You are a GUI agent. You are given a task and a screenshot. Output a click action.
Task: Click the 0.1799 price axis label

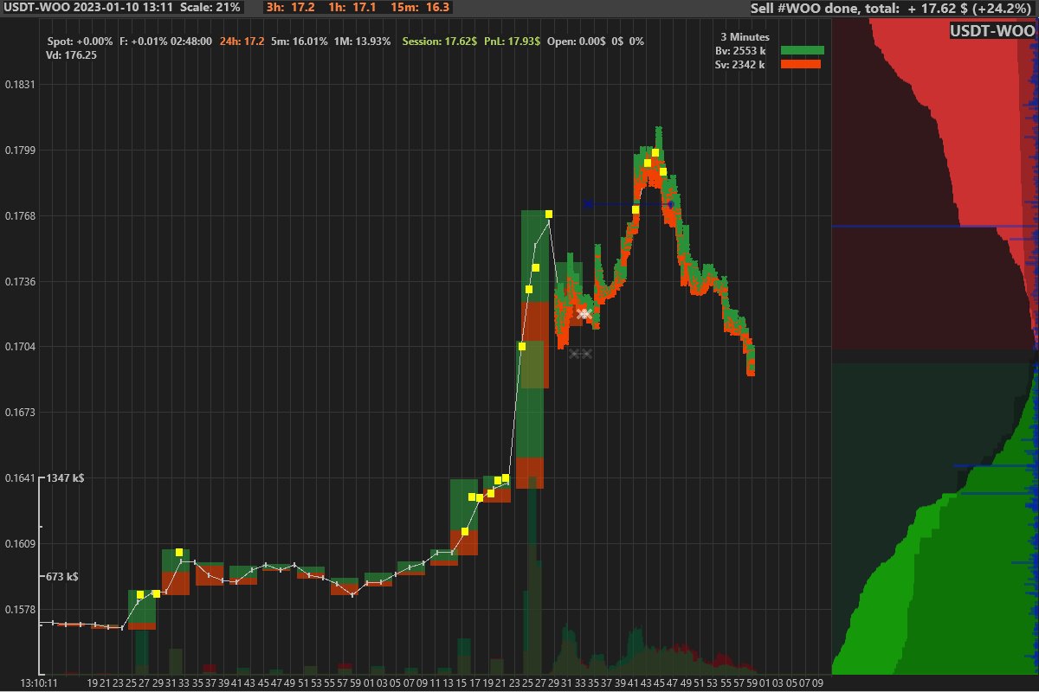click(20, 151)
